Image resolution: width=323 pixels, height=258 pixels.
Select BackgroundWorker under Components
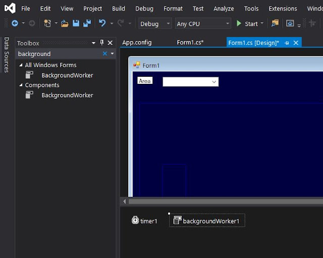(67, 95)
